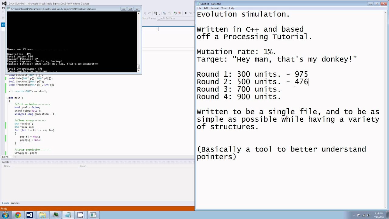
Task: Click the comment-out toolbar icon
Action: (175, 13)
